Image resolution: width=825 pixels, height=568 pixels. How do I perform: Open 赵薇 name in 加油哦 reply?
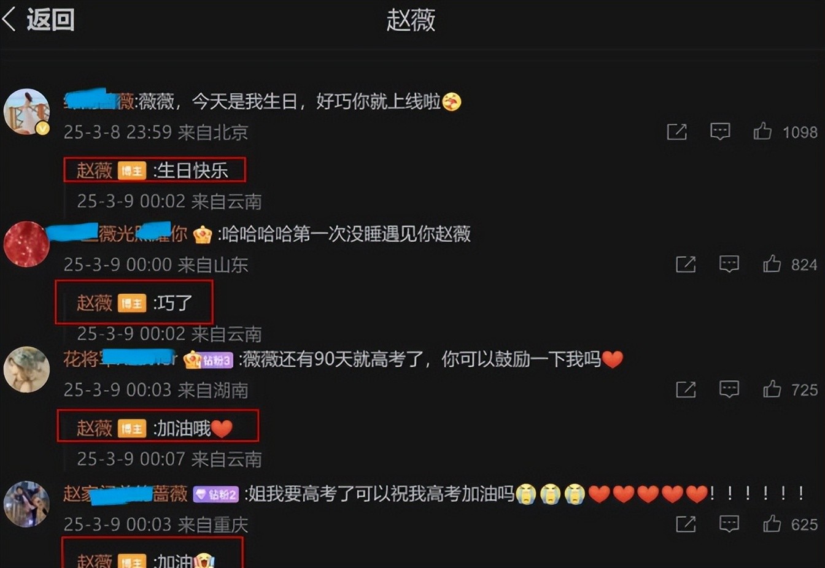[x=95, y=428]
